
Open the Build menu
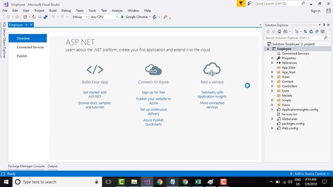click(x=53, y=10)
